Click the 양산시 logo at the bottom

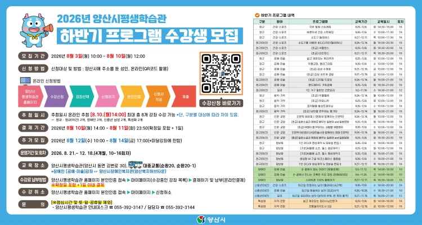pyautogui.click(x=211, y=219)
